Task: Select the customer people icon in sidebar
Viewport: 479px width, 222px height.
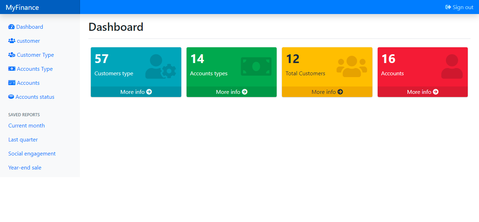Action: [x=11, y=41]
